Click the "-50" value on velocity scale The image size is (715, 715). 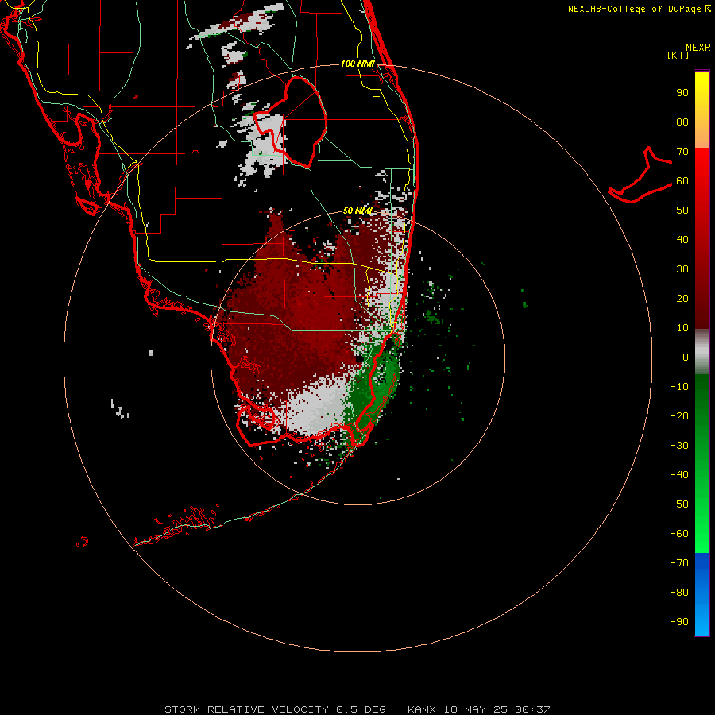click(x=679, y=504)
